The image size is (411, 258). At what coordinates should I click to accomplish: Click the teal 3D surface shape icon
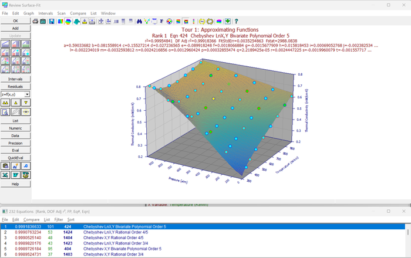[76, 22]
